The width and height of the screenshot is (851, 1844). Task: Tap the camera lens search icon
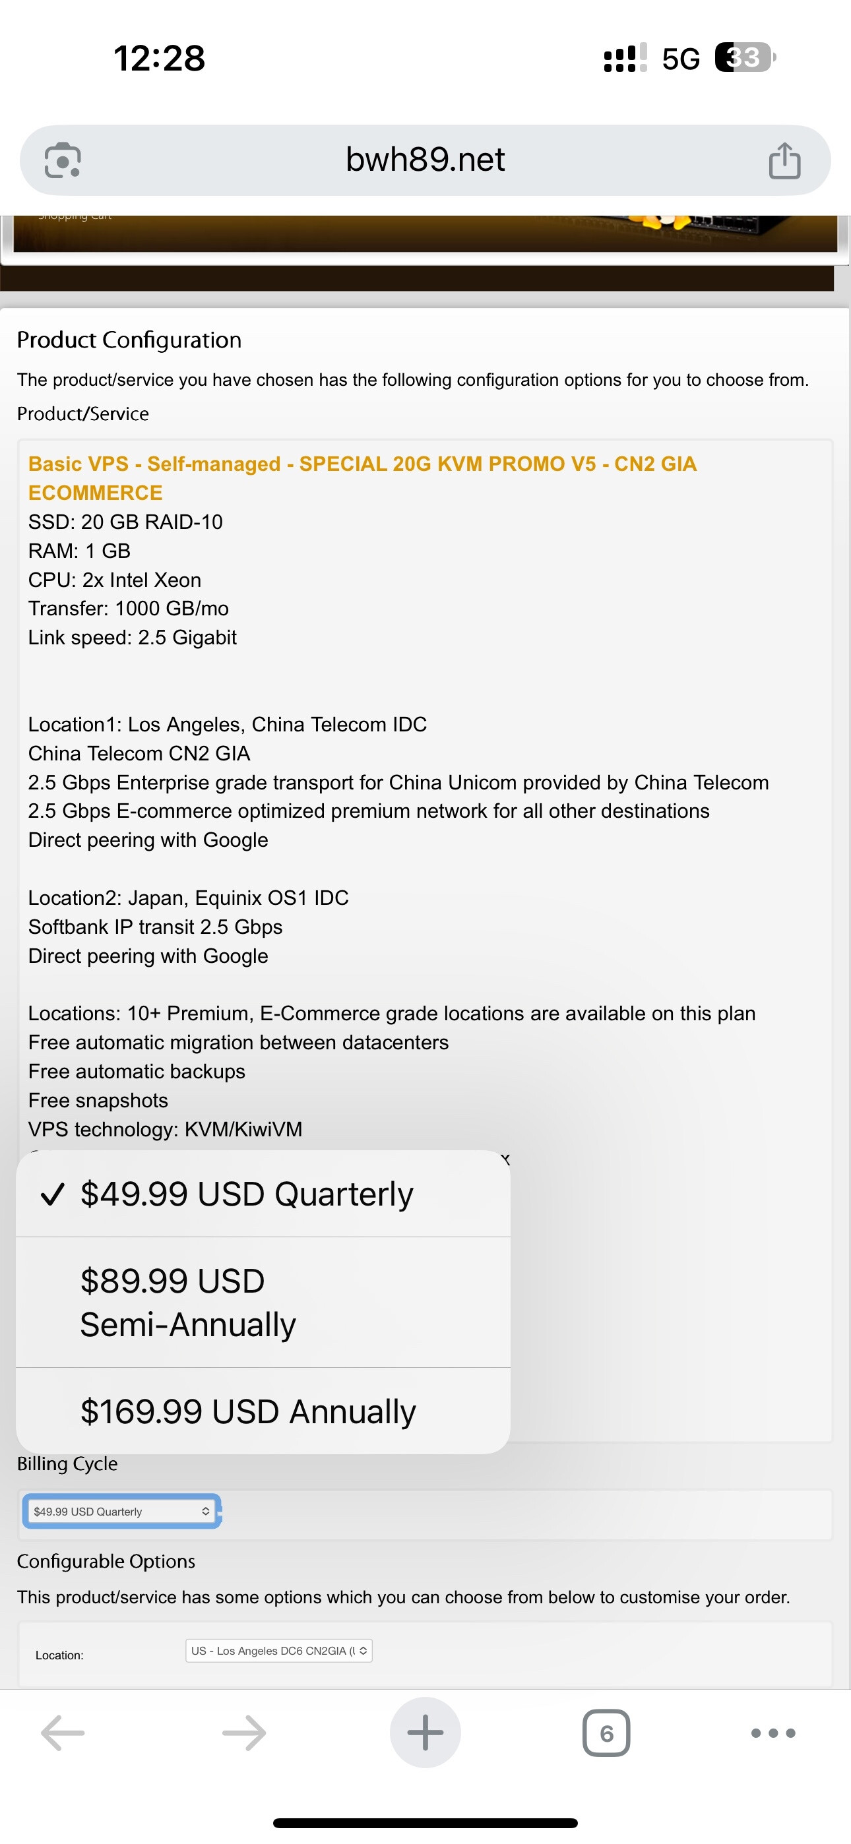[x=63, y=160]
